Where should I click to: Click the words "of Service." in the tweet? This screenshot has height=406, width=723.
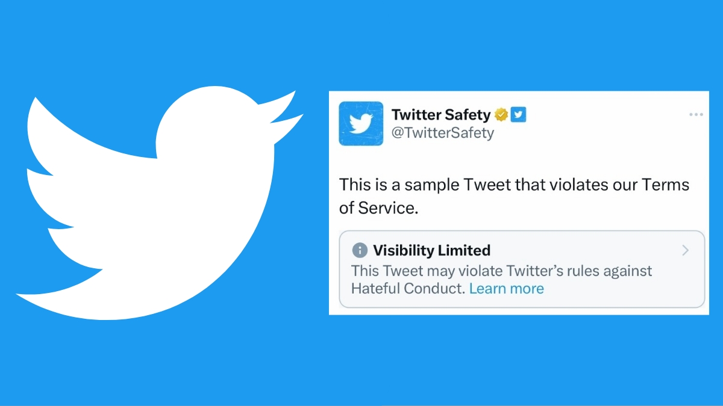[x=378, y=208]
